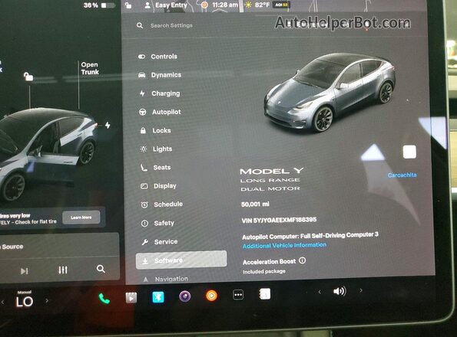
Task: Skip to next track in media player
Action: 25,271
